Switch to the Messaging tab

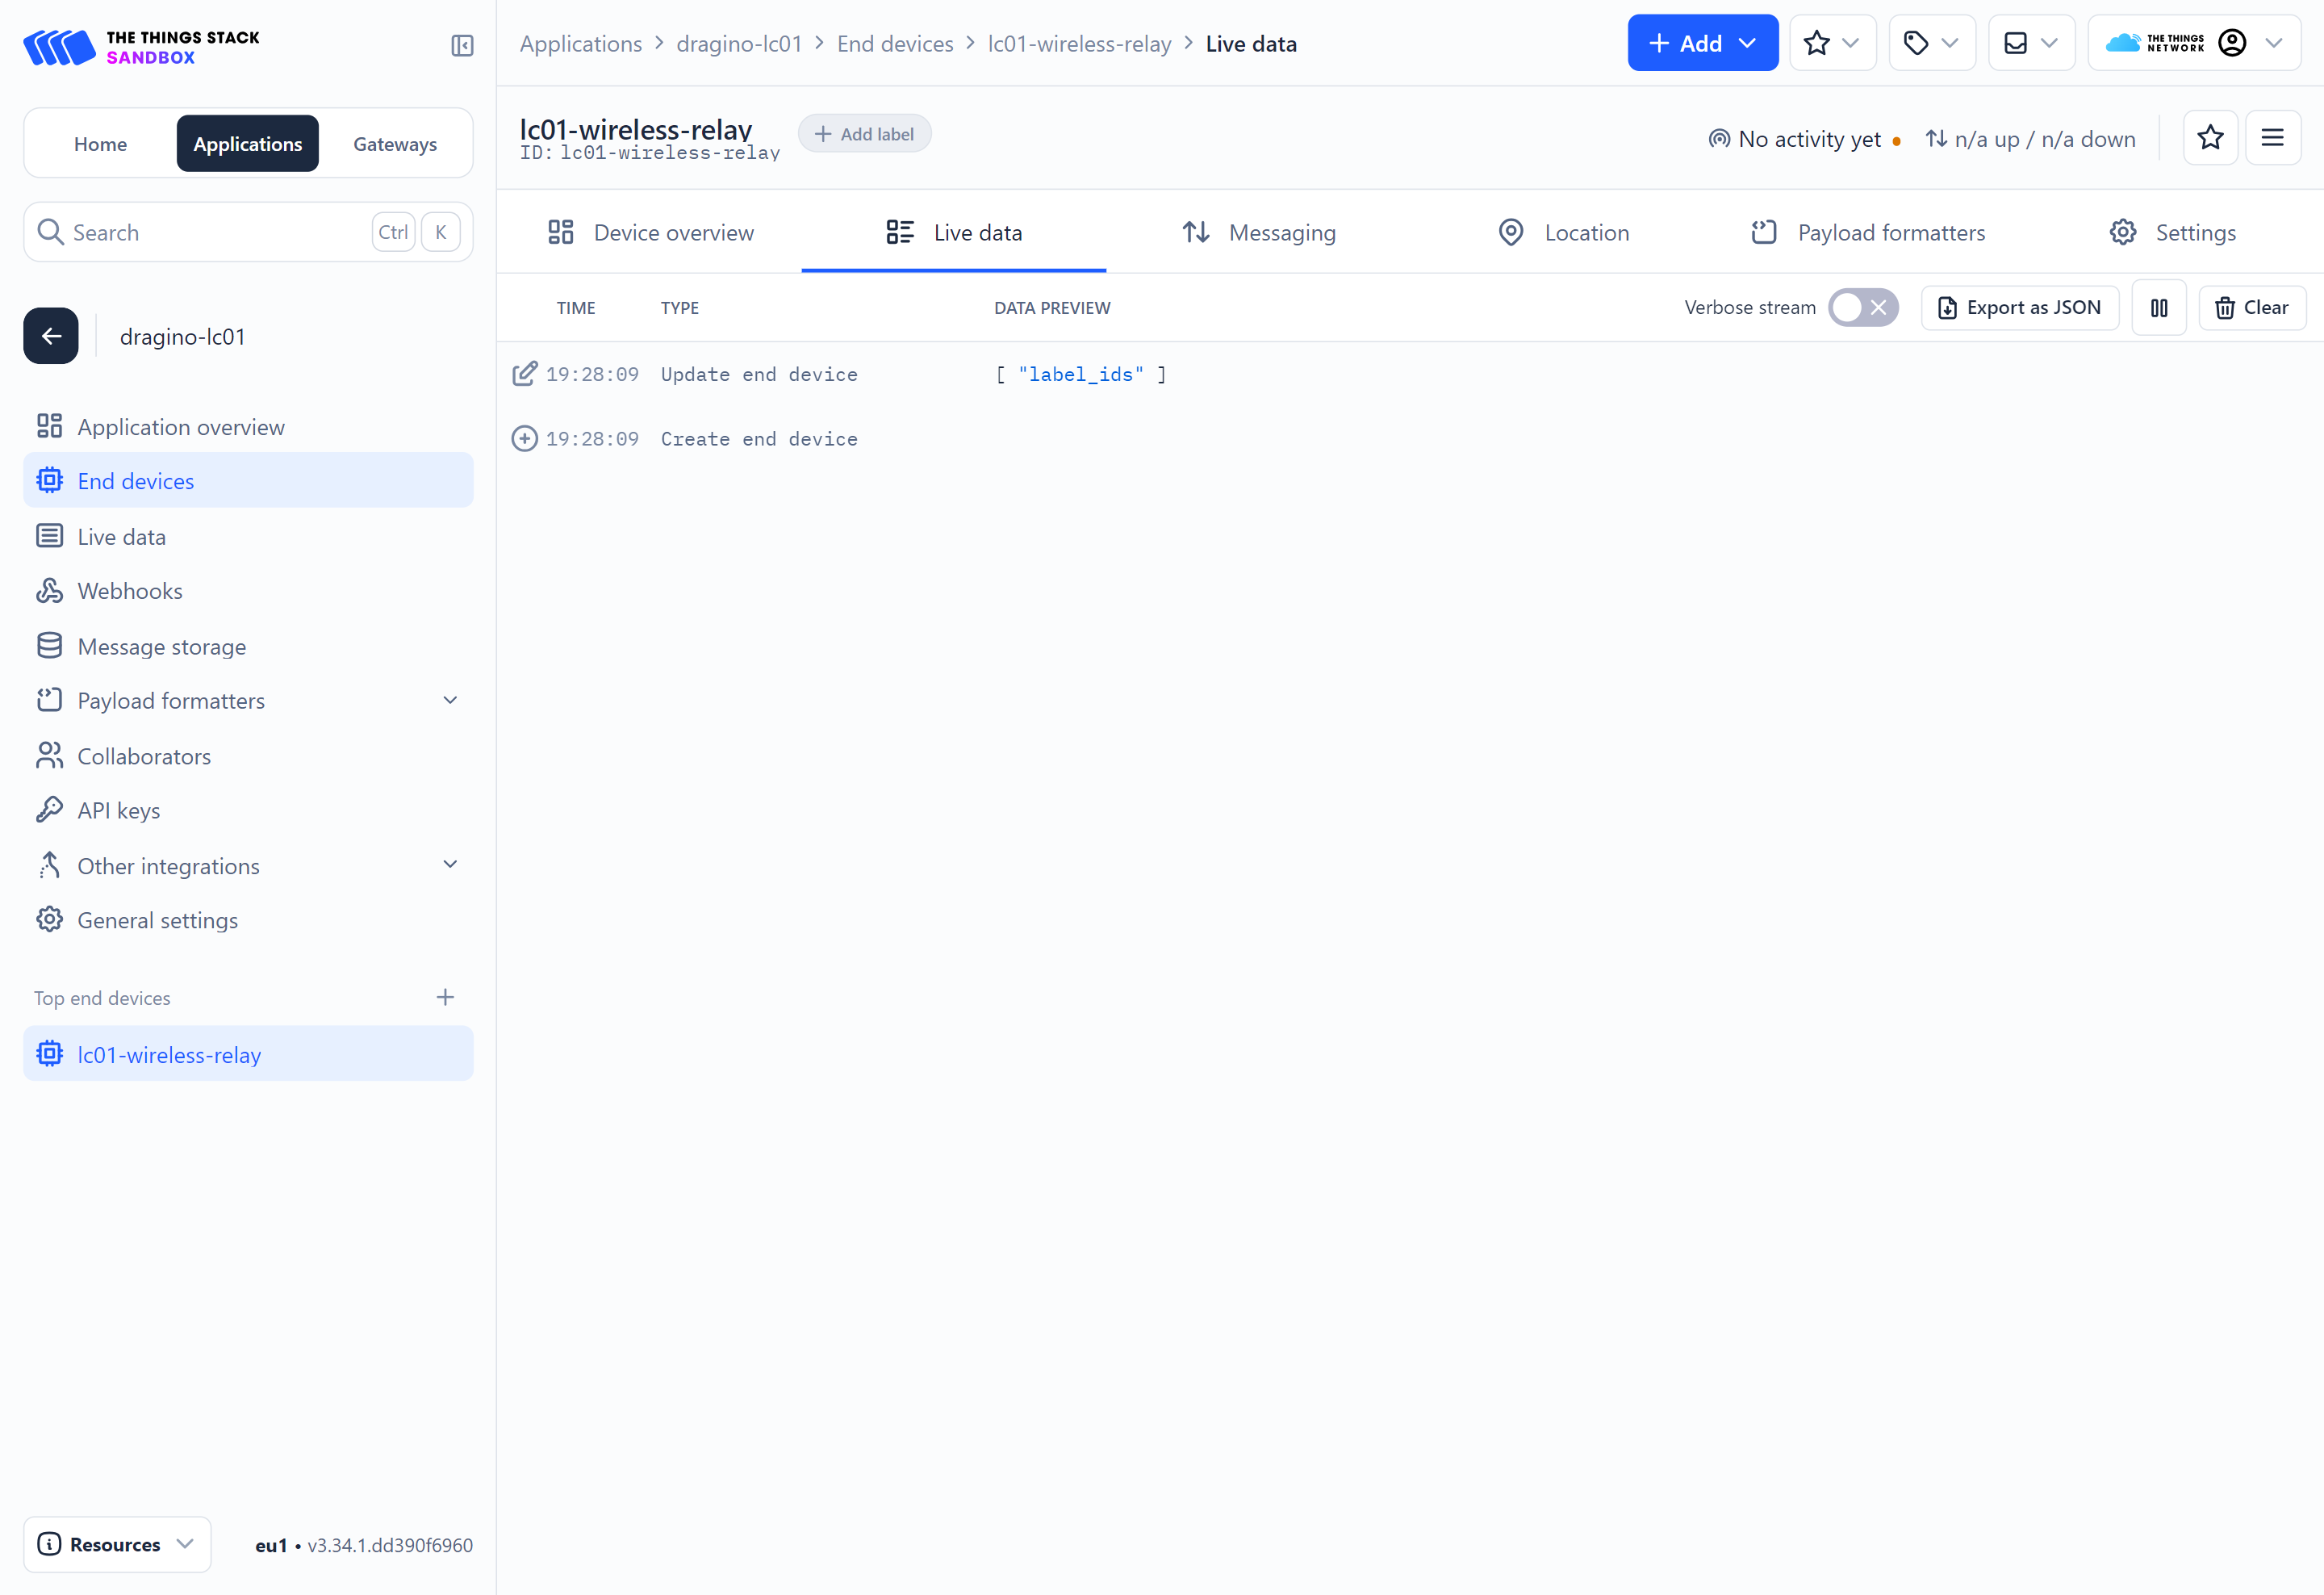(1259, 232)
